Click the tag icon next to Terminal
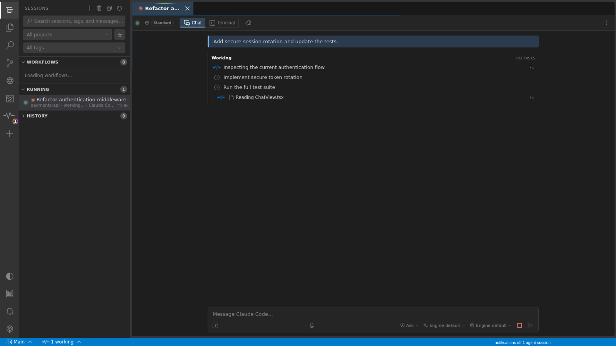The width and height of the screenshot is (616, 346). [x=248, y=23]
